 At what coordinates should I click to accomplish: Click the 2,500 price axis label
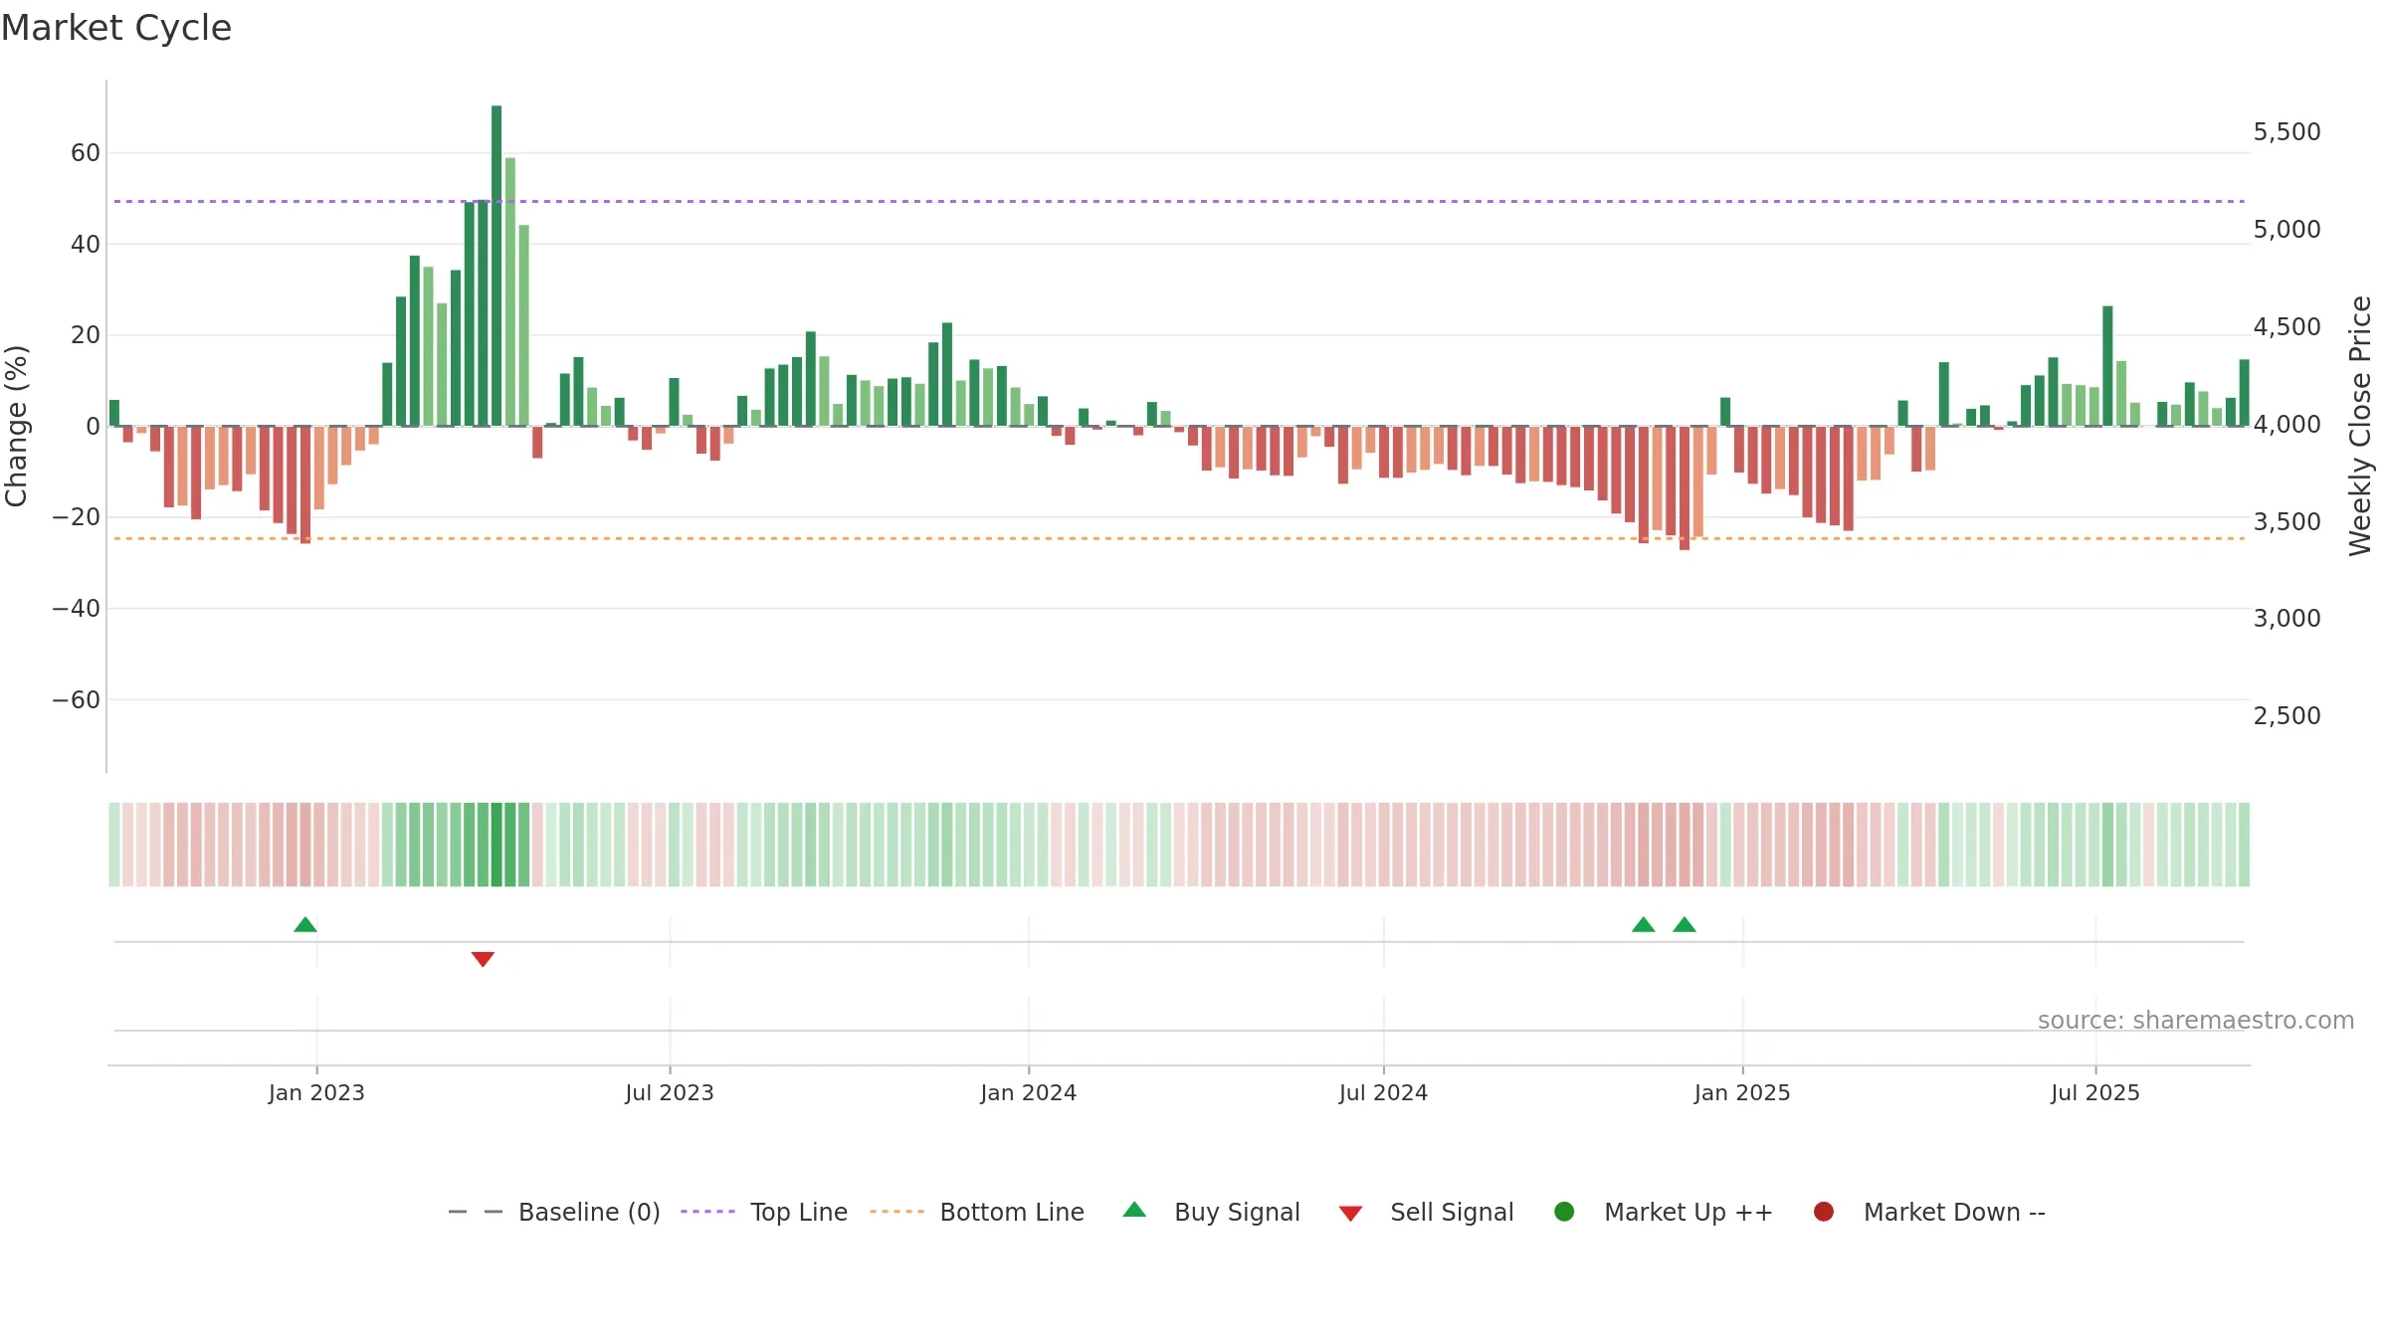(x=2287, y=716)
